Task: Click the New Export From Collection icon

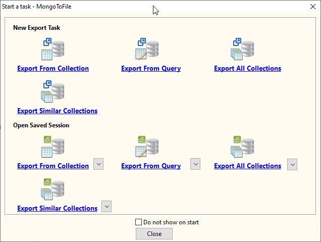Action: pyautogui.click(x=53, y=50)
